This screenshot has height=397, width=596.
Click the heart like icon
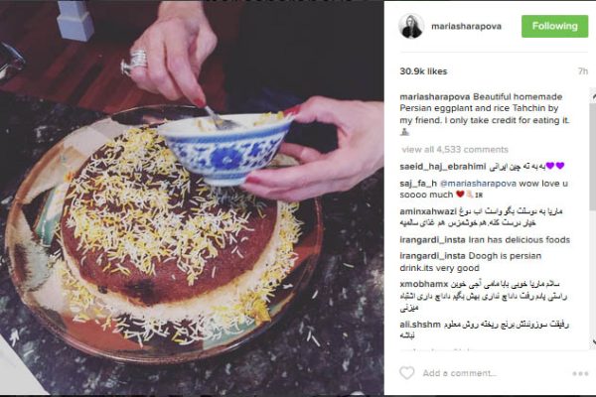[x=406, y=373]
